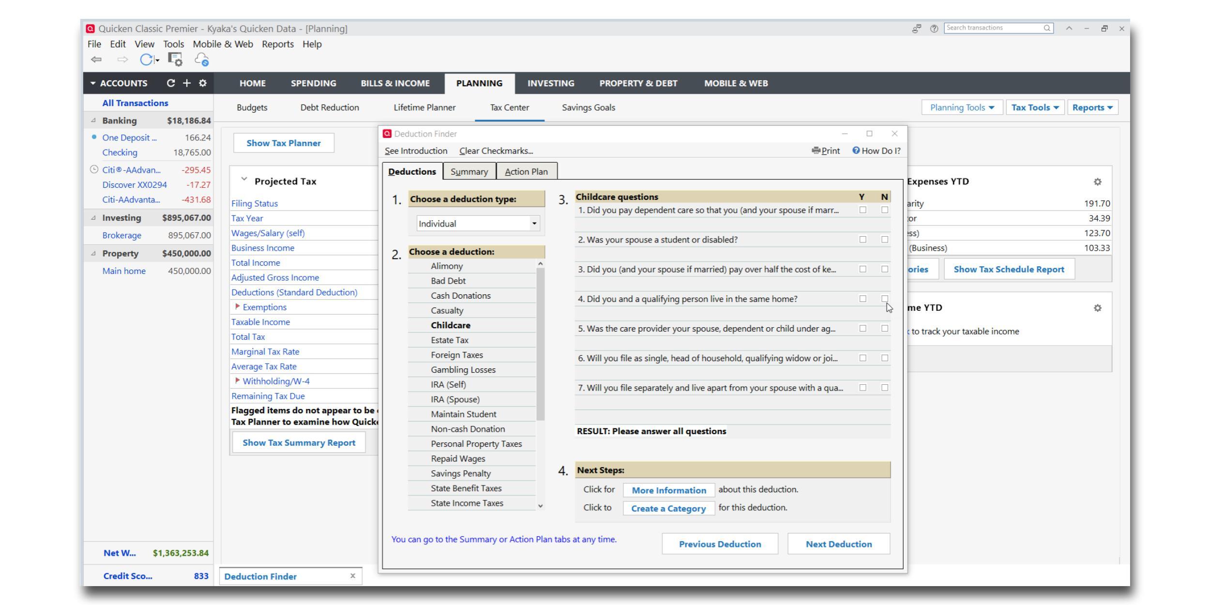Expand the Withholding/W-4 row
Image resolution: width=1210 pixels, height=605 pixels.
pos(238,381)
